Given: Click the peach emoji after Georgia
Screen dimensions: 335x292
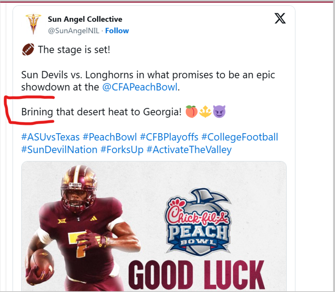Looking at the screenshot, I should (x=190, y=112).
